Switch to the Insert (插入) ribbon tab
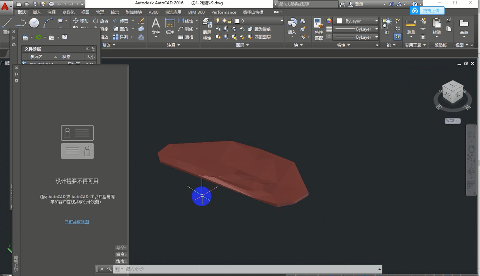This screenshot has width=480, height=276. 36,12
